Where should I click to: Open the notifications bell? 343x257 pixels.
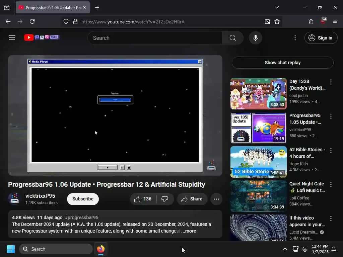[x=334, y=249]
